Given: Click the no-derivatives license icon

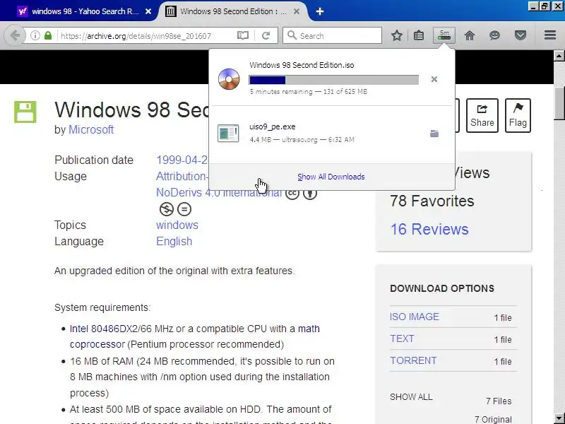Looking at the screenshot, I should (x=184, y=209).
